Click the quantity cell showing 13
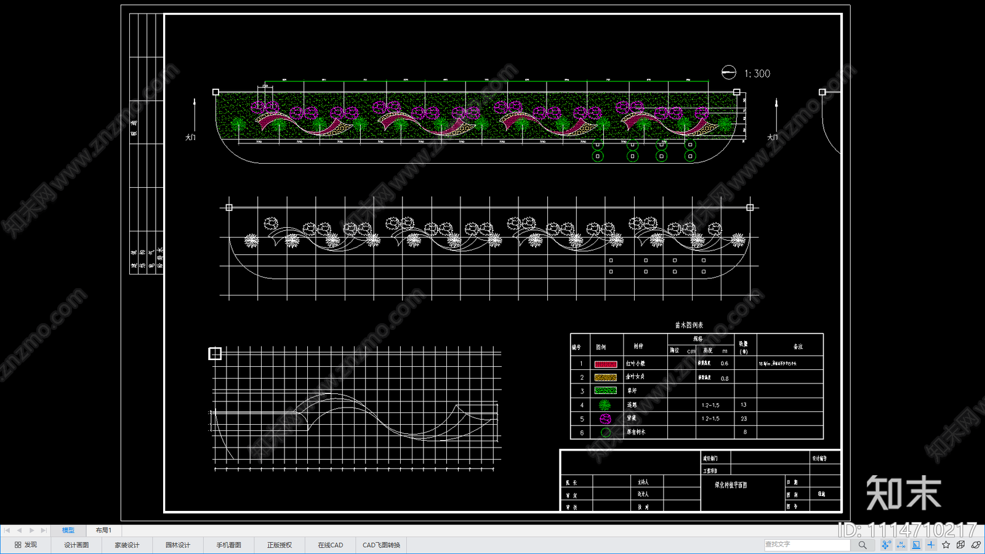Image resolution: width=985 pixels, height=554 pixels. (x=744, y=405)
